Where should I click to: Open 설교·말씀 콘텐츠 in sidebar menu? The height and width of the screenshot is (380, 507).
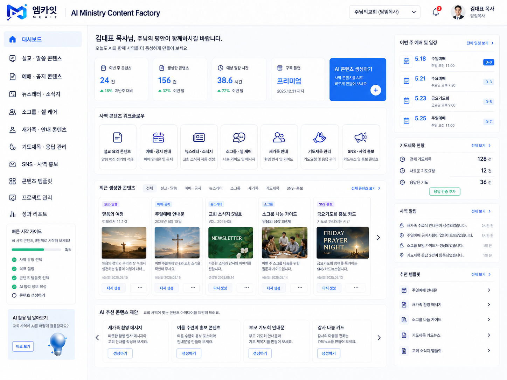43,58
